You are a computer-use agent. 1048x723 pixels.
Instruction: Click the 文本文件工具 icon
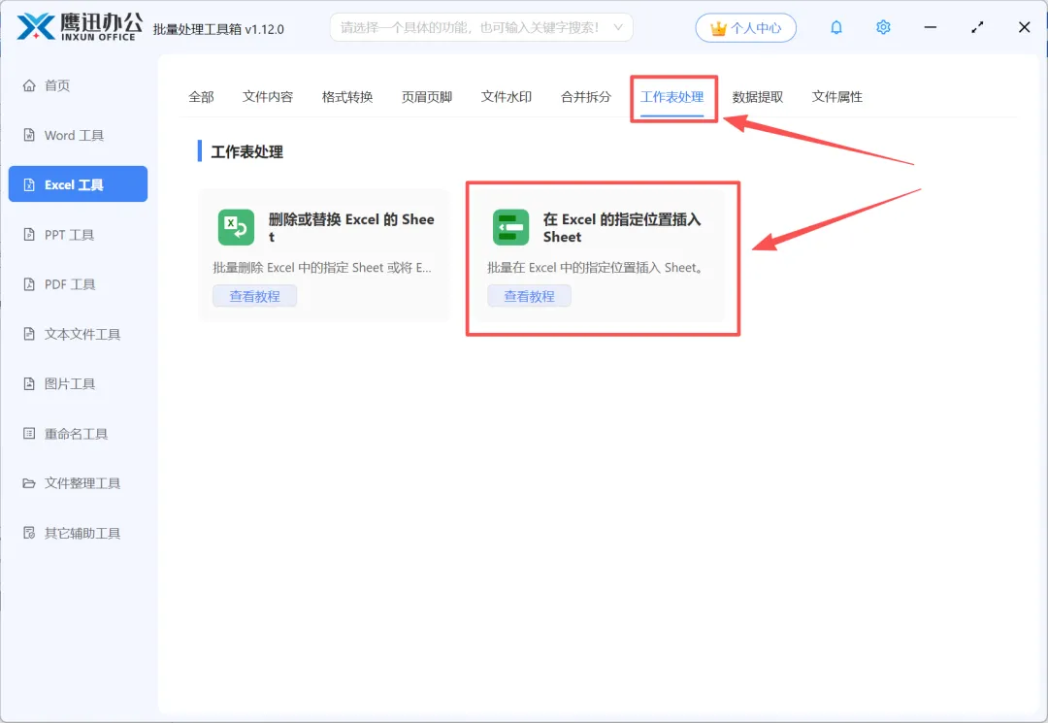[x=29, y=334]
